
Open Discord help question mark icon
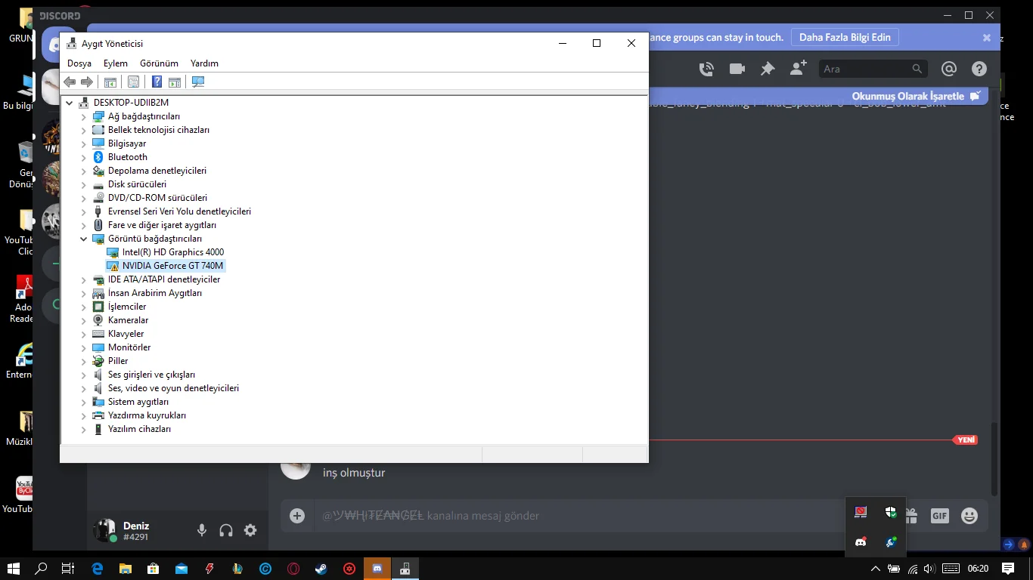[979, 69]
